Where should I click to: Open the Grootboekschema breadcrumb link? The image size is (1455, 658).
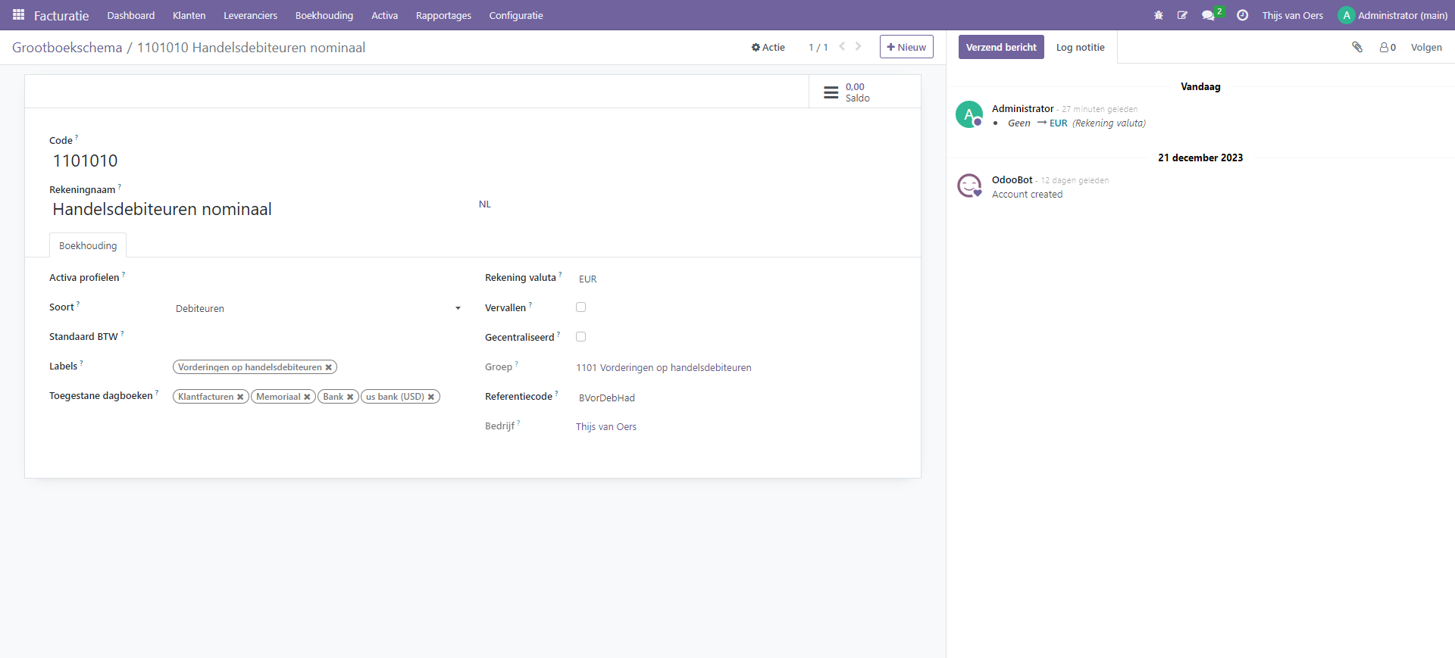pos(67,48)
